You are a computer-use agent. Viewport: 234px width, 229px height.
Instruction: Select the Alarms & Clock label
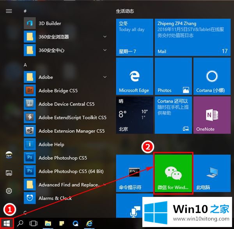55,198
